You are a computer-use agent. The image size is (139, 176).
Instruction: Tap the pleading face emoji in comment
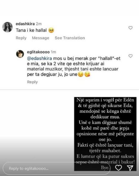click(x=51, y=30)
